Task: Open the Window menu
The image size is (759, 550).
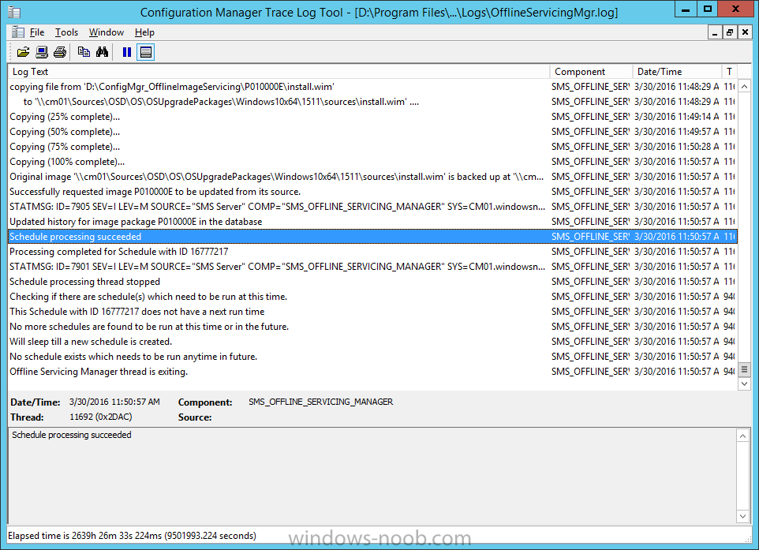Action: [x=106, y=32]
